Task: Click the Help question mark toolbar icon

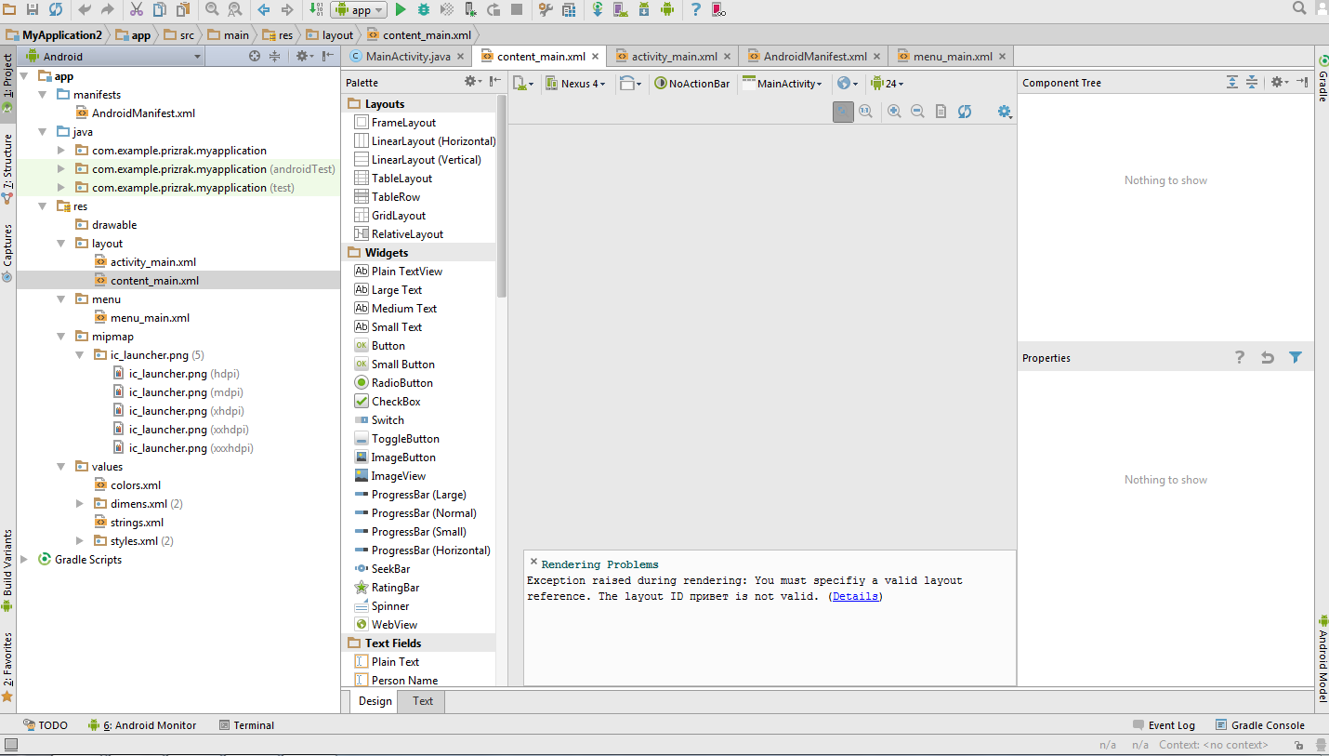Action: pos(696,9)
